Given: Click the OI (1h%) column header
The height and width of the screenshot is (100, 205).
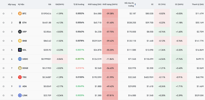Looking at the screenshot, I should click(162, 4).
